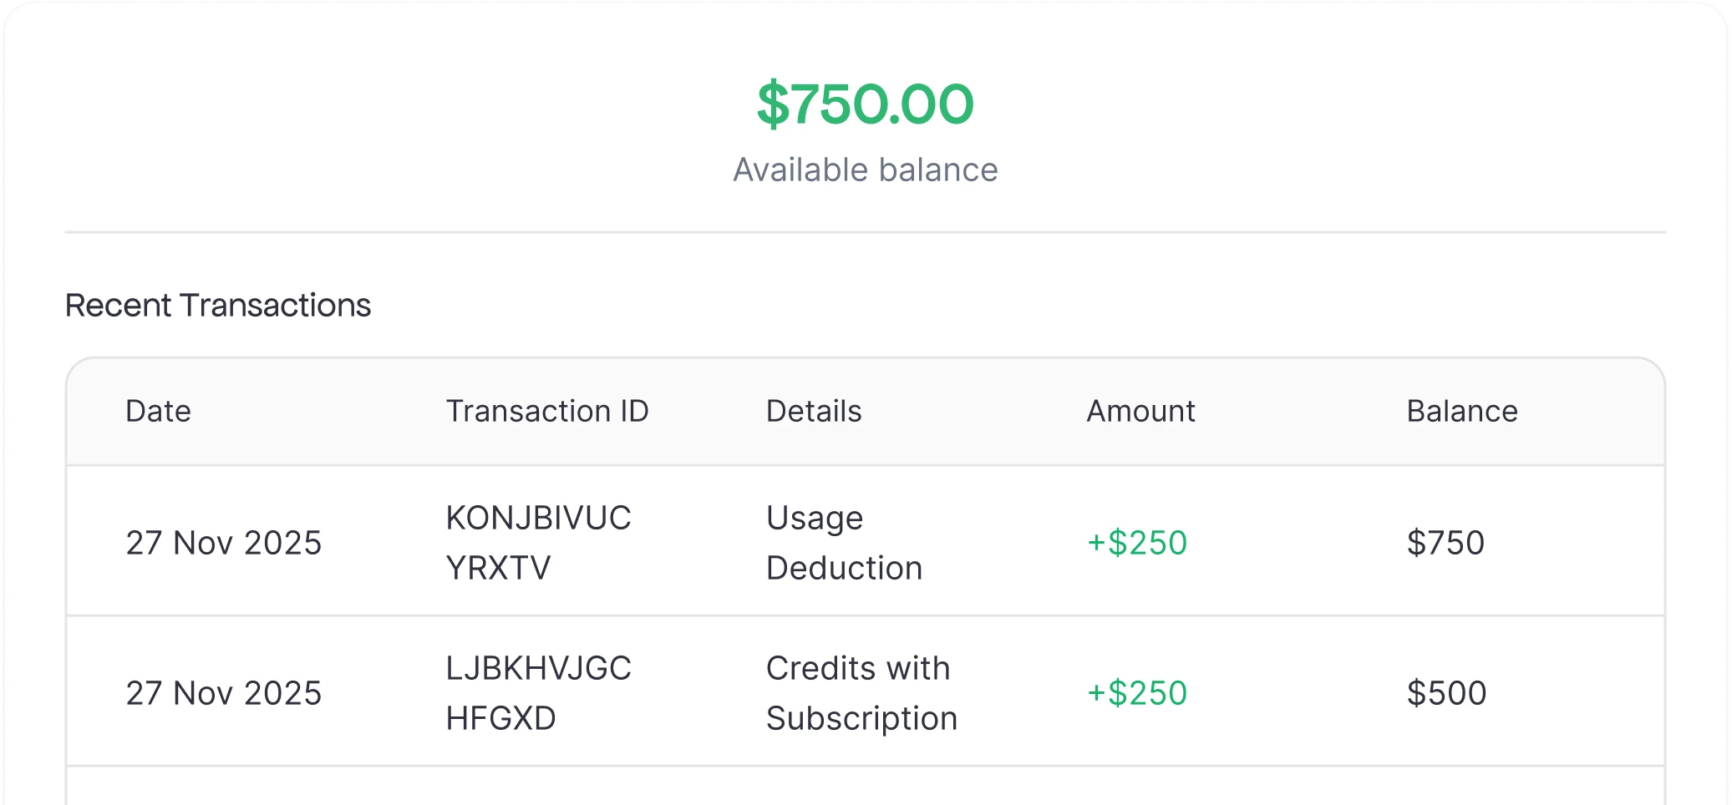Click the $750 balance value in the table

(1445, 543)
